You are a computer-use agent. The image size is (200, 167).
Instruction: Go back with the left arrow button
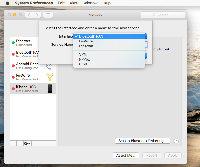29,15
